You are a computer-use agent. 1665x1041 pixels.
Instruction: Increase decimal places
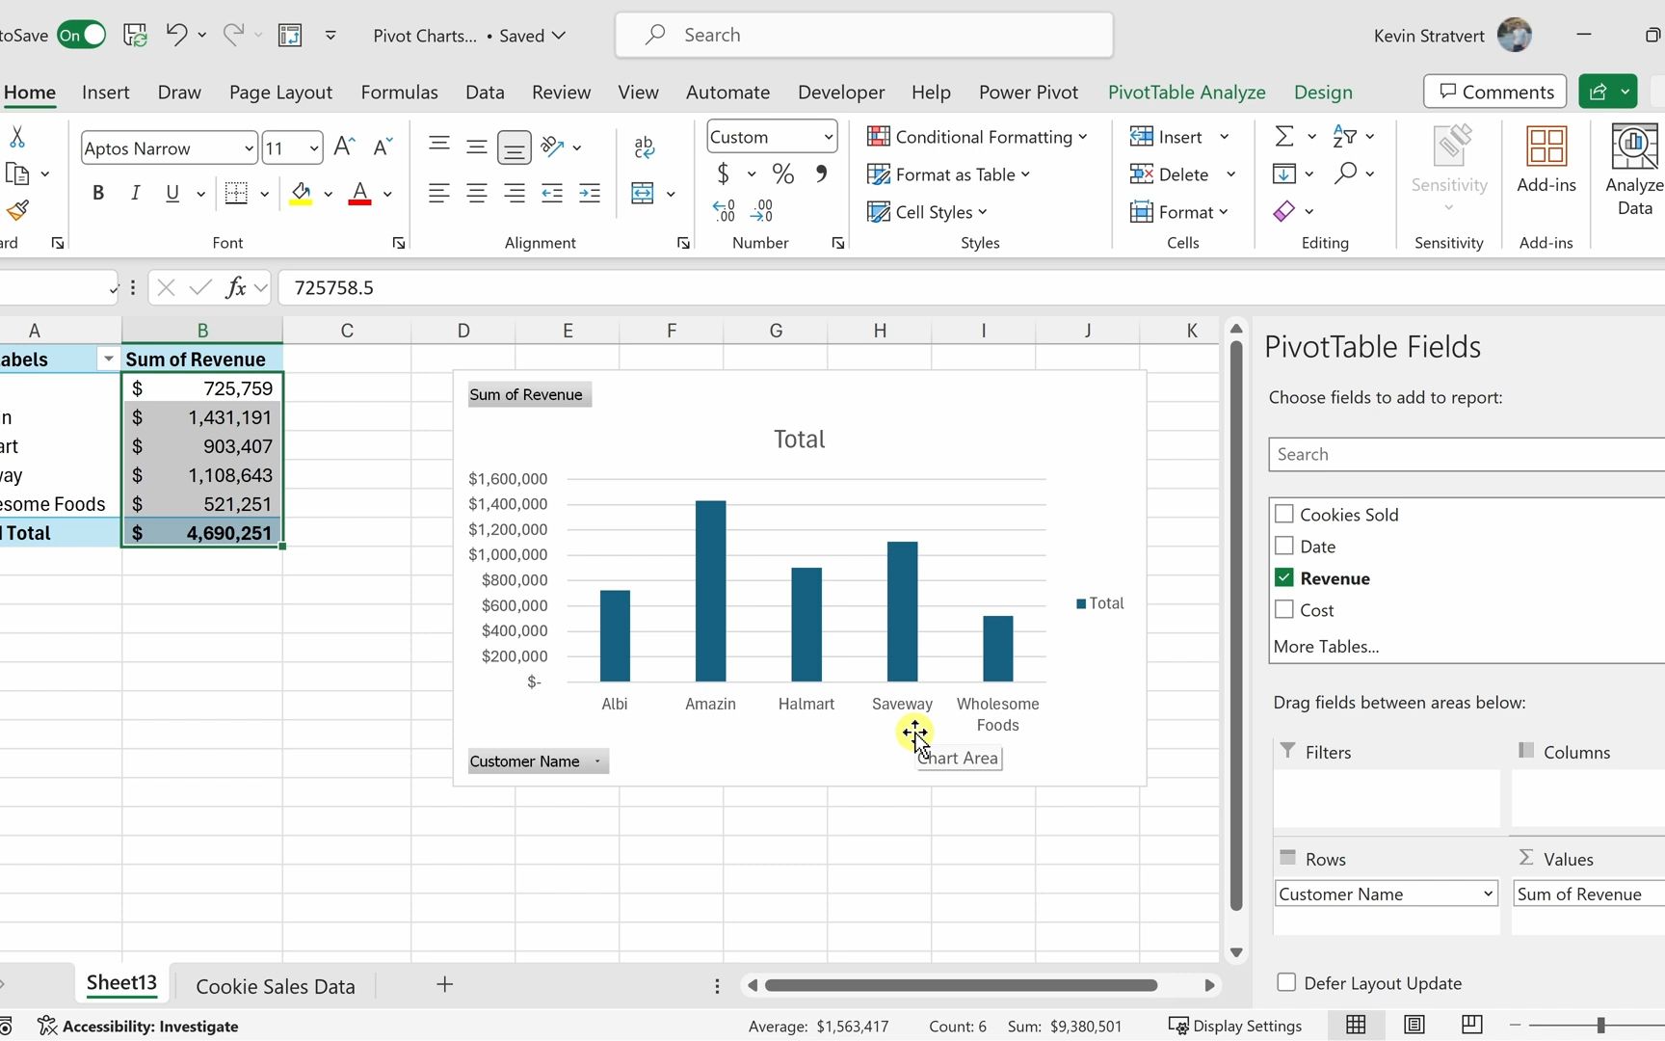point(724,210)
